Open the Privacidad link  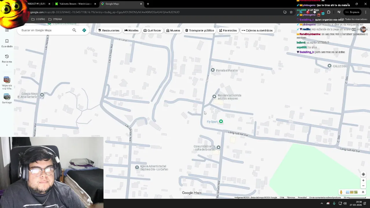pyautogui.click(x=302, y=198)
